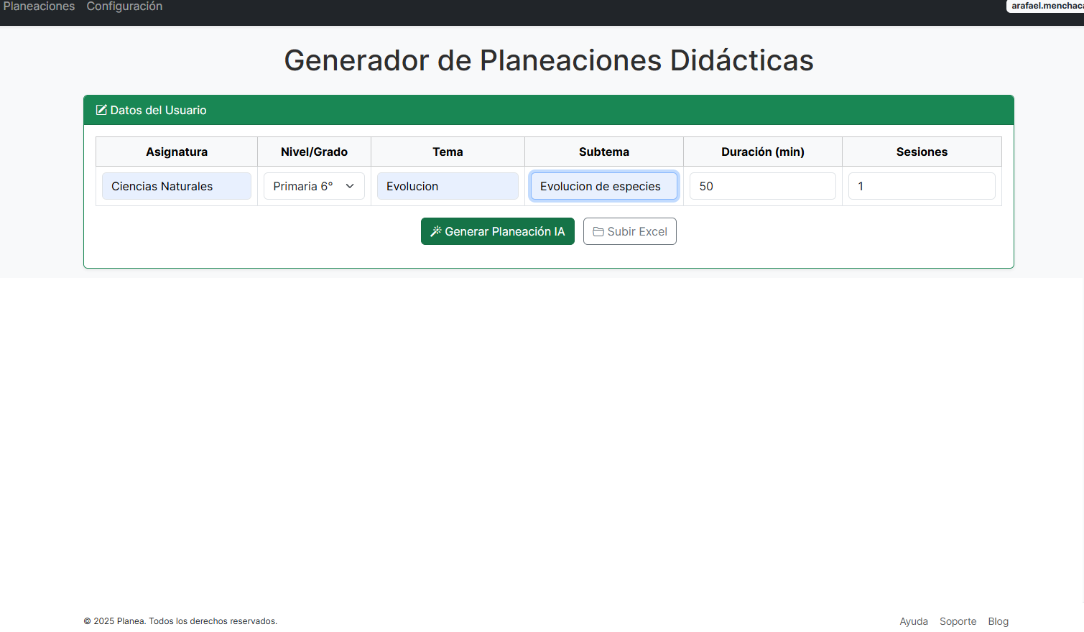Click the folder icon inside Subir Excel button

(x=599, y=231)
